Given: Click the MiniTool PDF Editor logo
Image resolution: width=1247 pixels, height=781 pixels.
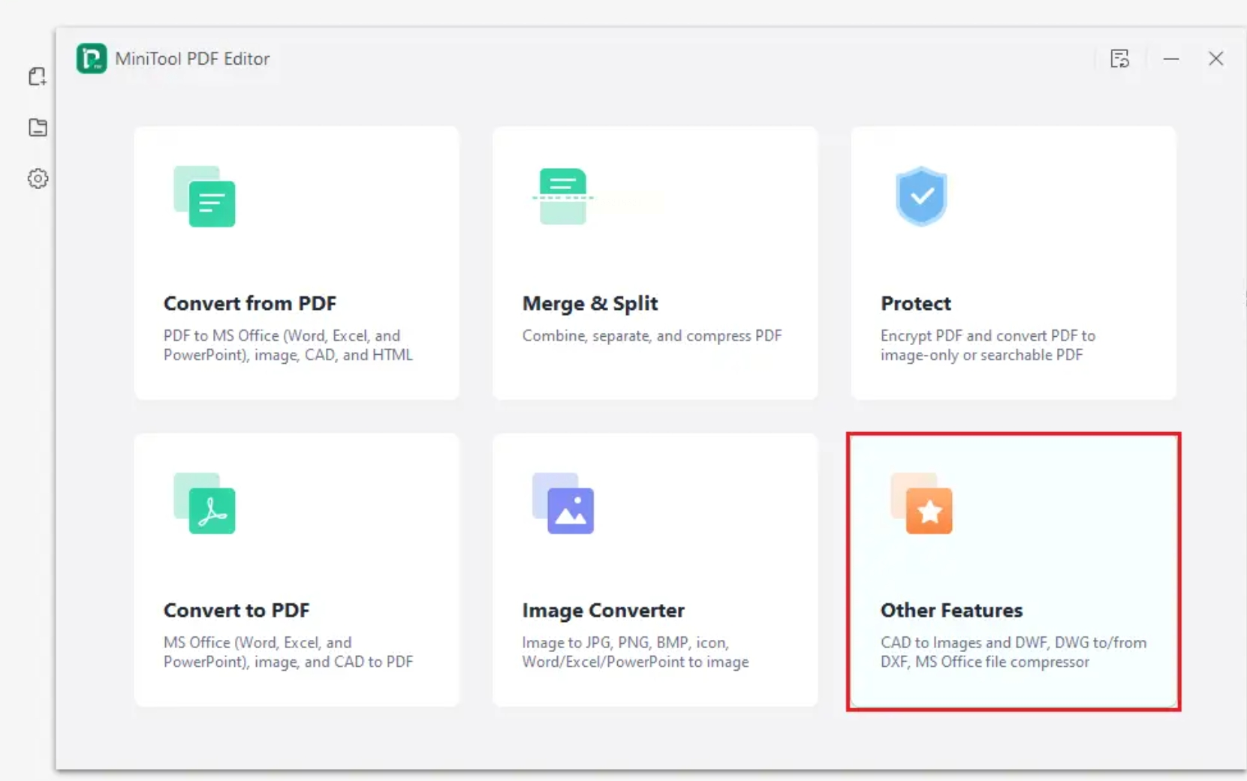Looking at the screenshot, I should pos(92,59).
